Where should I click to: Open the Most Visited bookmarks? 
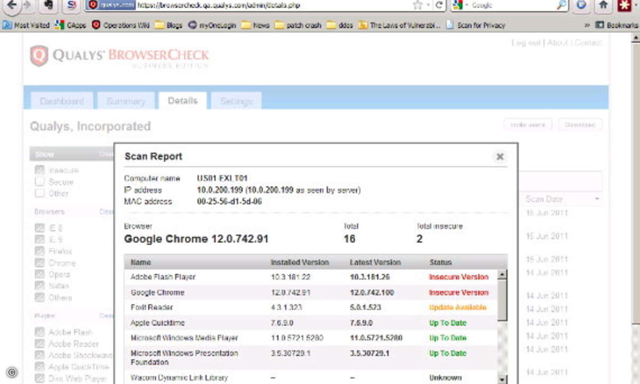pos(26,25)
